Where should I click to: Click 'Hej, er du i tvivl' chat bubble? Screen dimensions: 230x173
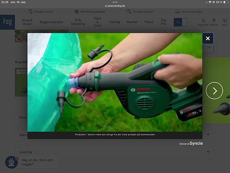coord(38,162)
